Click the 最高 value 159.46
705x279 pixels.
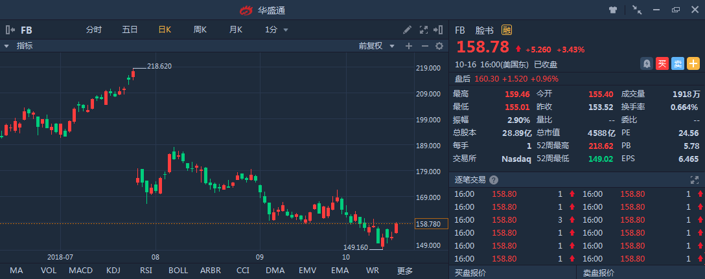(x=518, y=94)
